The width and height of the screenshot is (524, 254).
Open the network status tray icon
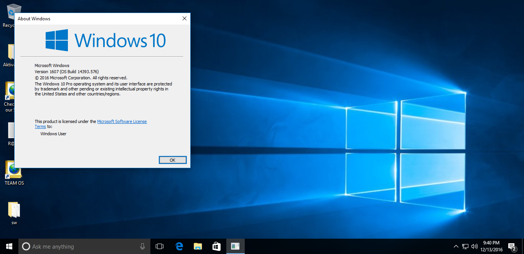point(465,246)
